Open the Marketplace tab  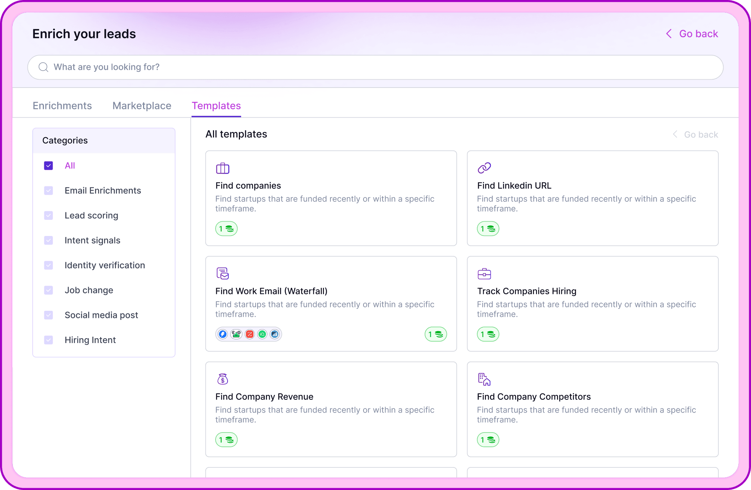[x=142, y=106]
